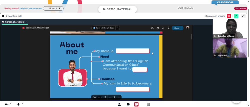Switch to the CURRICULUM tab
250x107 pixels.
tap(185, 8)
